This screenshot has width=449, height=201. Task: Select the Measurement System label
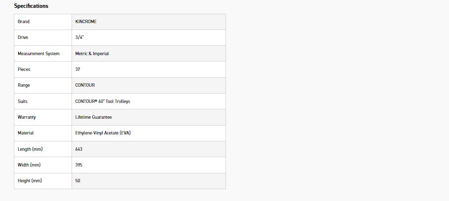click(x=38, y=54)
